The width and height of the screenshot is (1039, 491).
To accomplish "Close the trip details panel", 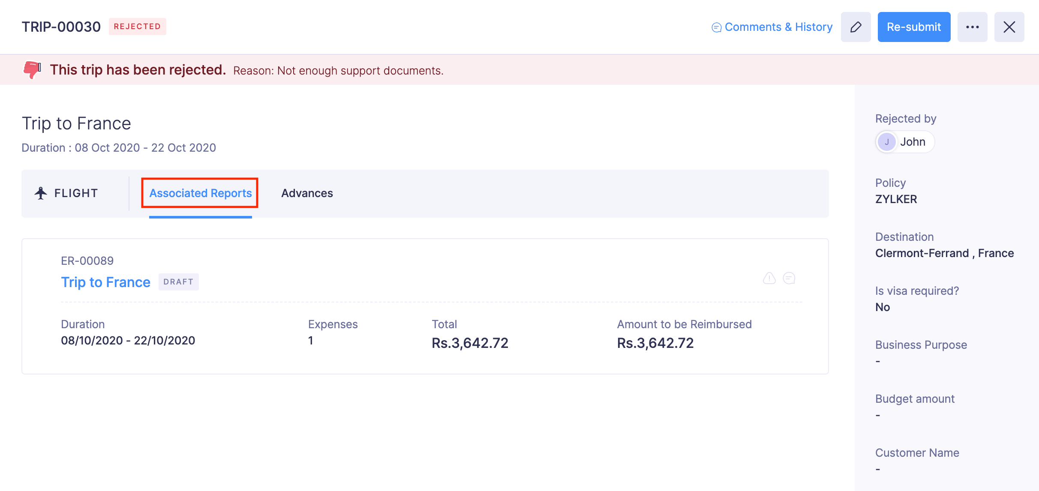I will tap(1009, 27).
